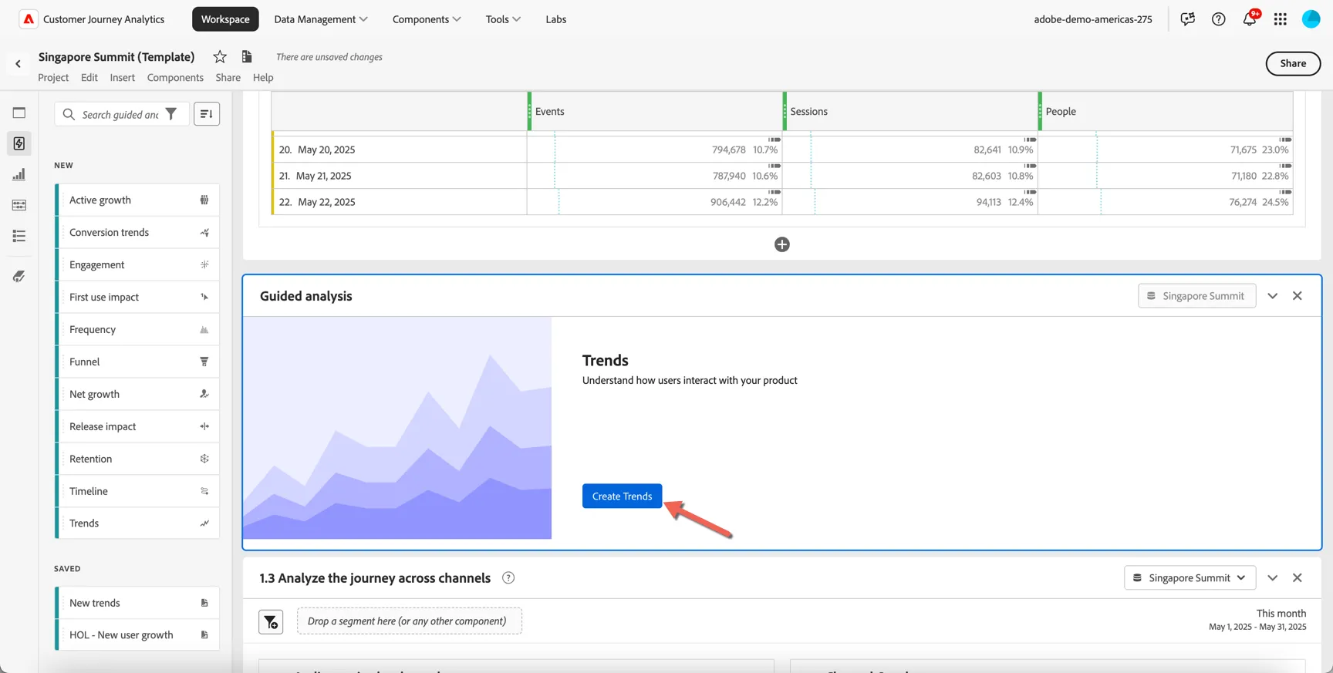This screenshot has height=673, width=1333.
Task: Open the Visualizations bar chart icon in the left rail
Action: coord(19,174)
